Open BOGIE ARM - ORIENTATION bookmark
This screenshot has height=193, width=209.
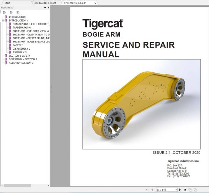31,35
